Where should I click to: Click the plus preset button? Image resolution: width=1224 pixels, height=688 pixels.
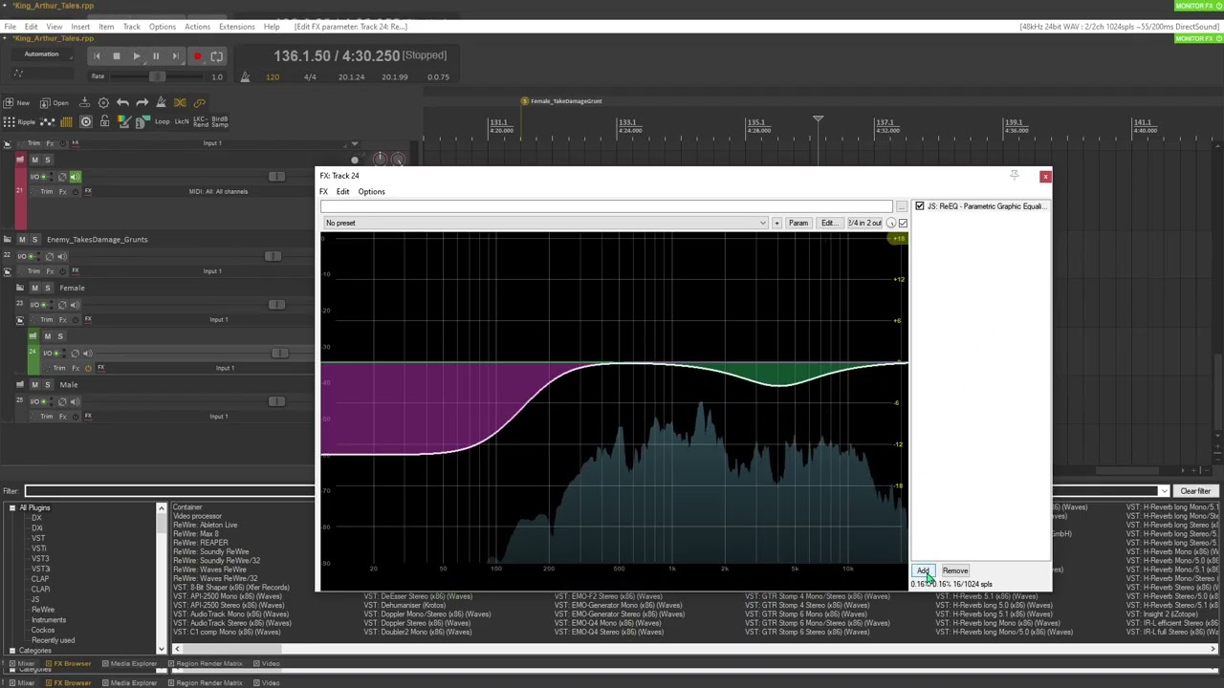776,223
